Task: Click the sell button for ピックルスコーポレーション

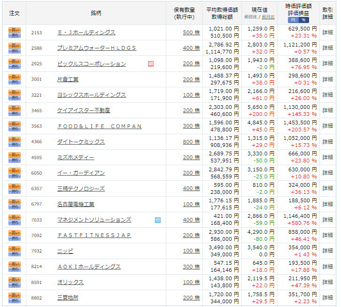Action: 15,67
